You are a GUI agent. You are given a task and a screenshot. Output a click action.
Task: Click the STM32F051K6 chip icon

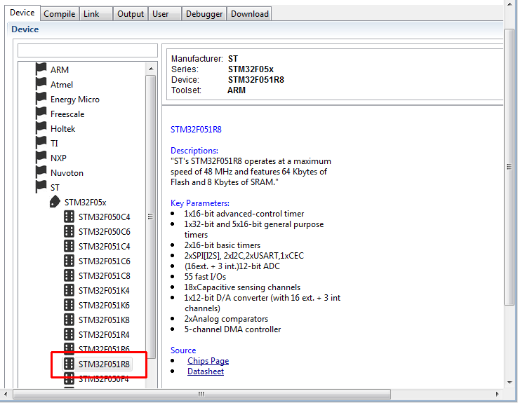69,305
